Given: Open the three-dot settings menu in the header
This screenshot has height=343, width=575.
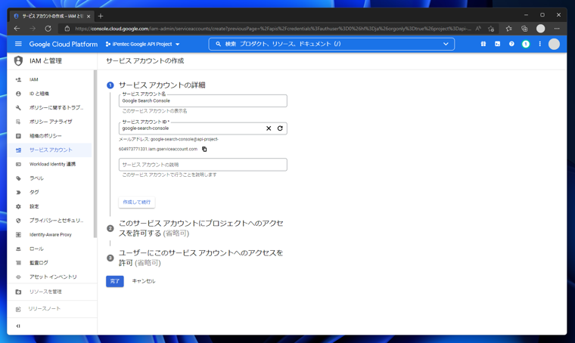Looking at the screenshot, I should tap(539, 44).
